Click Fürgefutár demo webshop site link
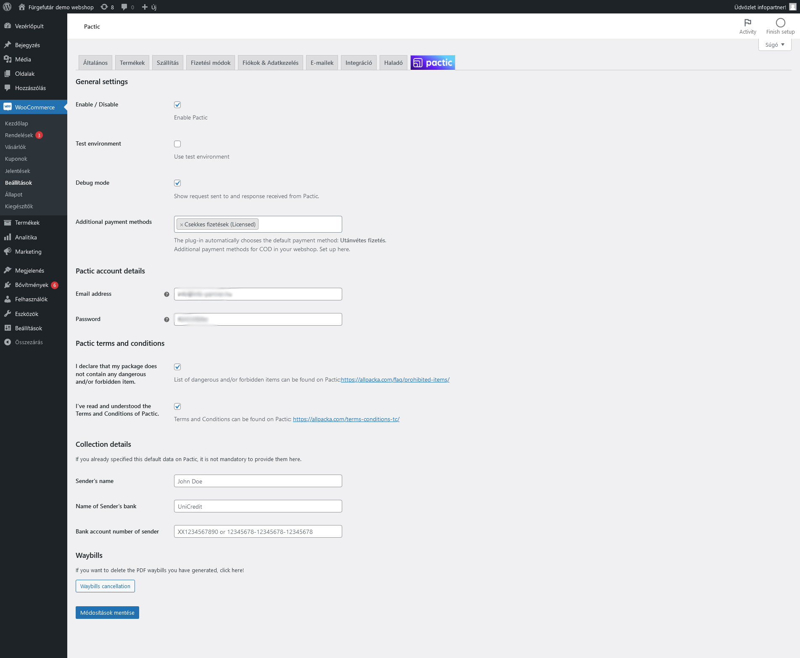 [x=61, y=7]
